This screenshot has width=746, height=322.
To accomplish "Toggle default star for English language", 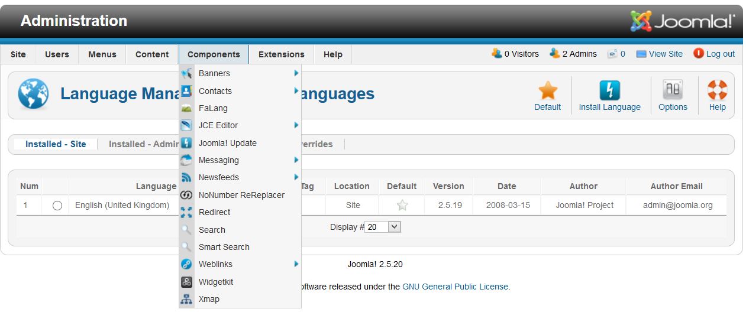I will 402,205.
